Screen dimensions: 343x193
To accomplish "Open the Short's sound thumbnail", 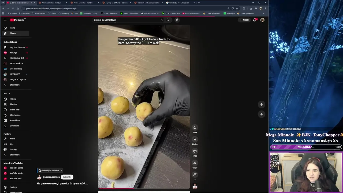I will click(x=195, y=186).
